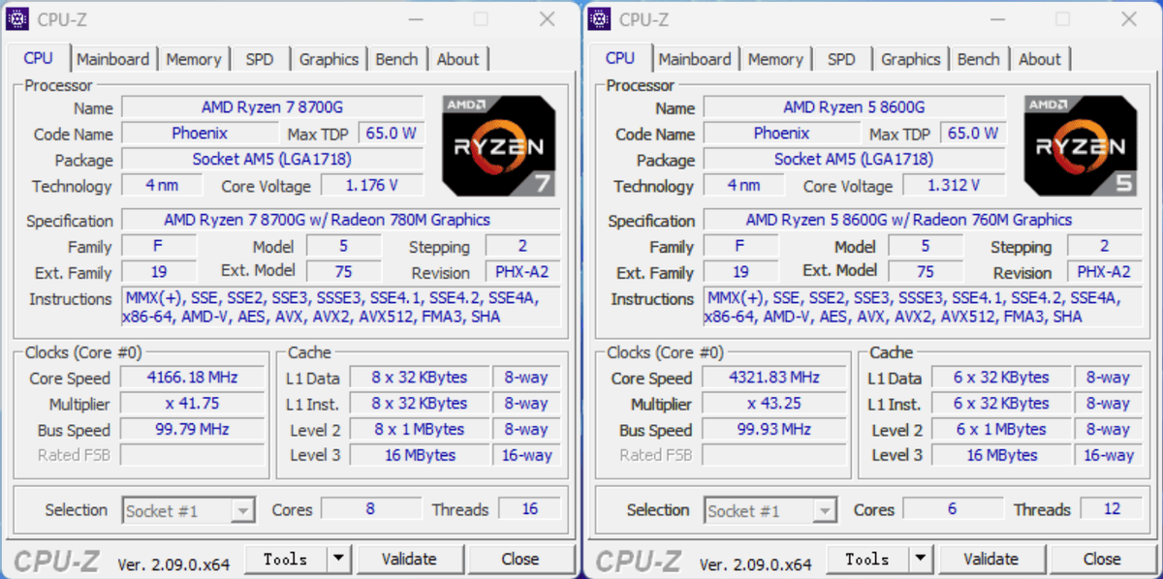Open the Bench tab in left window

(x=396, y=59)
